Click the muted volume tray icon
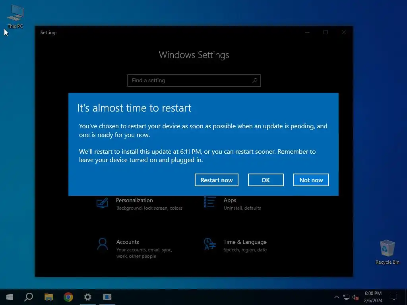The width and height of the screenshot is (407, 305). [355, 297]
